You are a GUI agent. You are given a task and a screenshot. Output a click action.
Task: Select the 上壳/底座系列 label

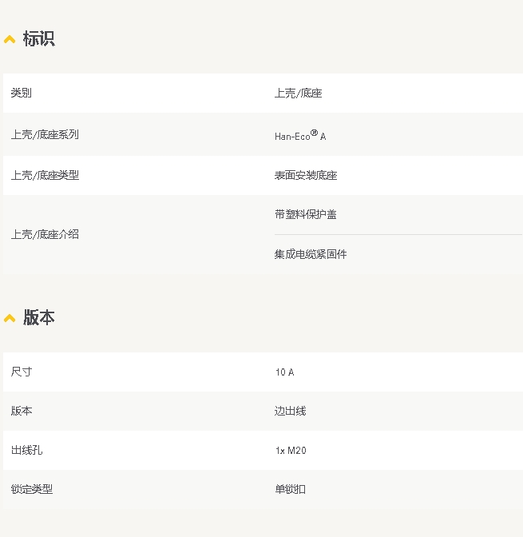tap(45, 135)
